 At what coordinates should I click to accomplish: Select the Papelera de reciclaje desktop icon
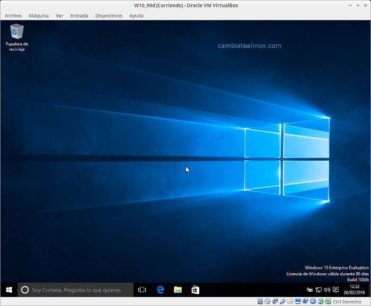click(17, 38)
